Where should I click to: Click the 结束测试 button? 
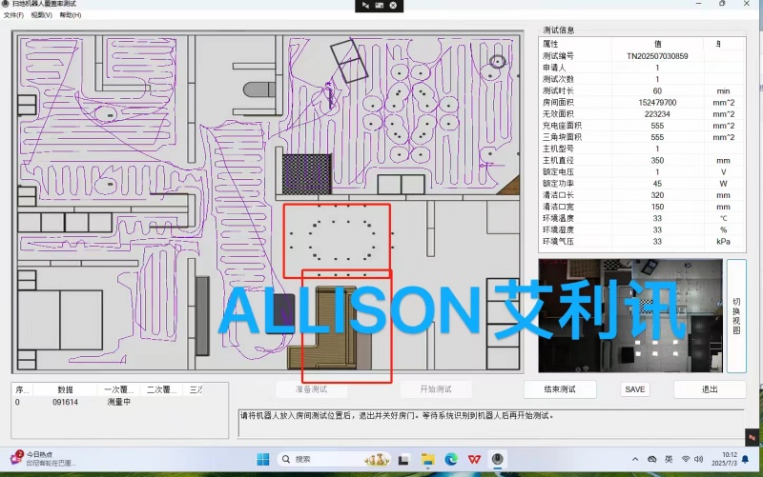[x=560, y=389]
